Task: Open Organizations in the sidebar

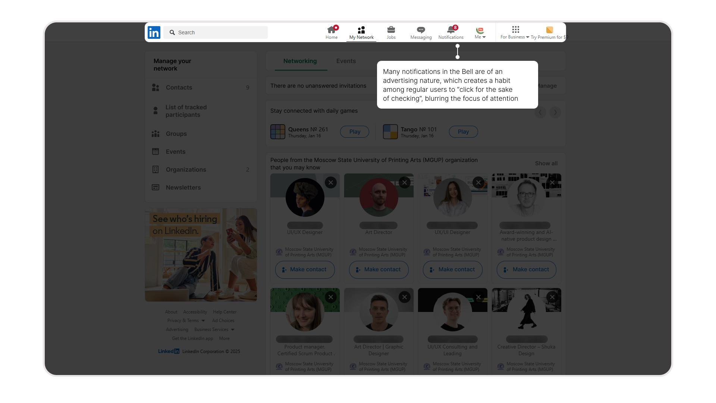Action: click(186, 169)
